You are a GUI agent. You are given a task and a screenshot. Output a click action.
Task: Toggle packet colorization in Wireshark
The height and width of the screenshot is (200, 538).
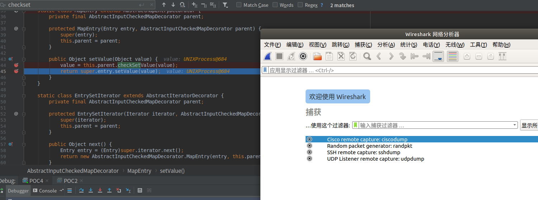pyautogui.click(x=453, y=56)
